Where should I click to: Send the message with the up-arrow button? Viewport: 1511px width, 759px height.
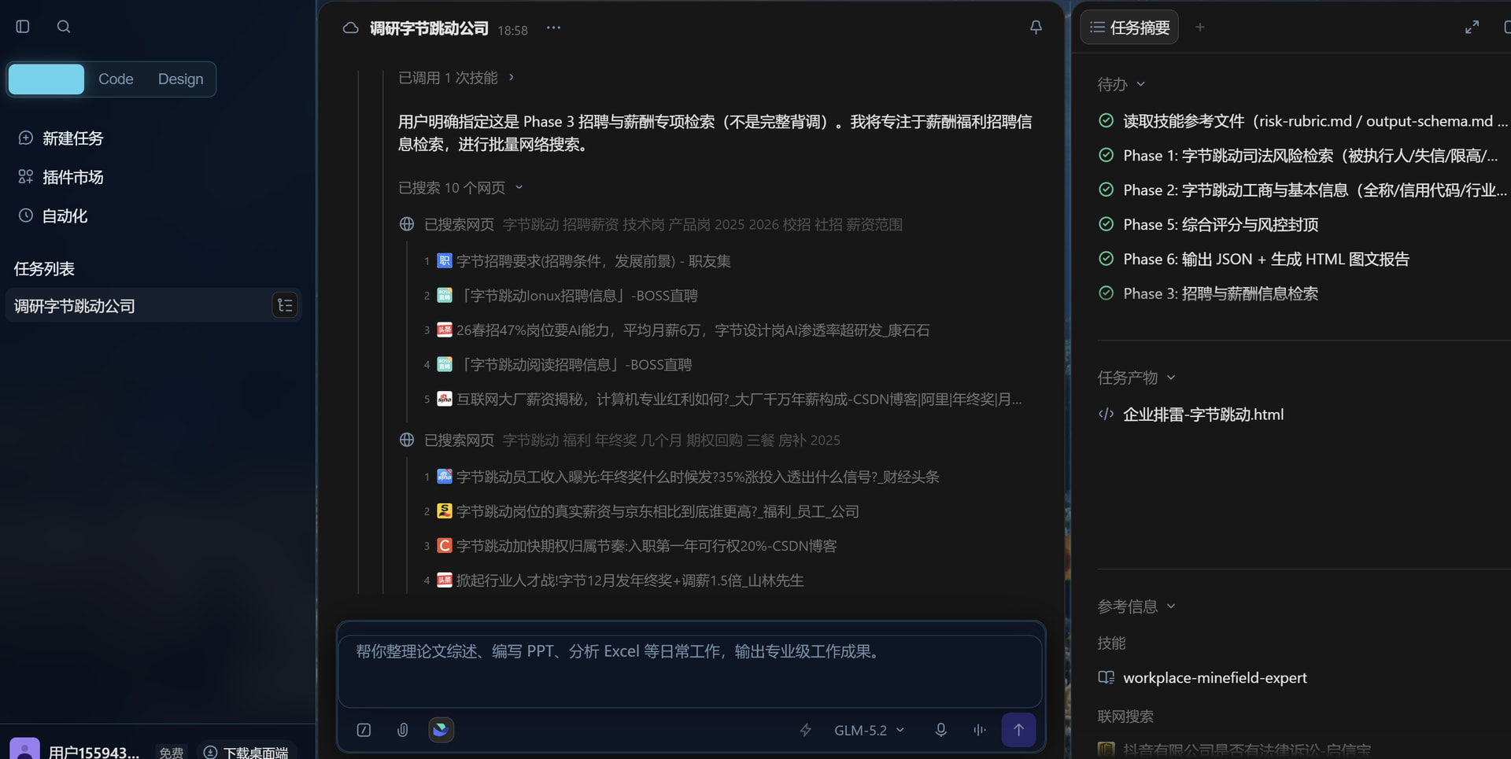(1018, 730)
